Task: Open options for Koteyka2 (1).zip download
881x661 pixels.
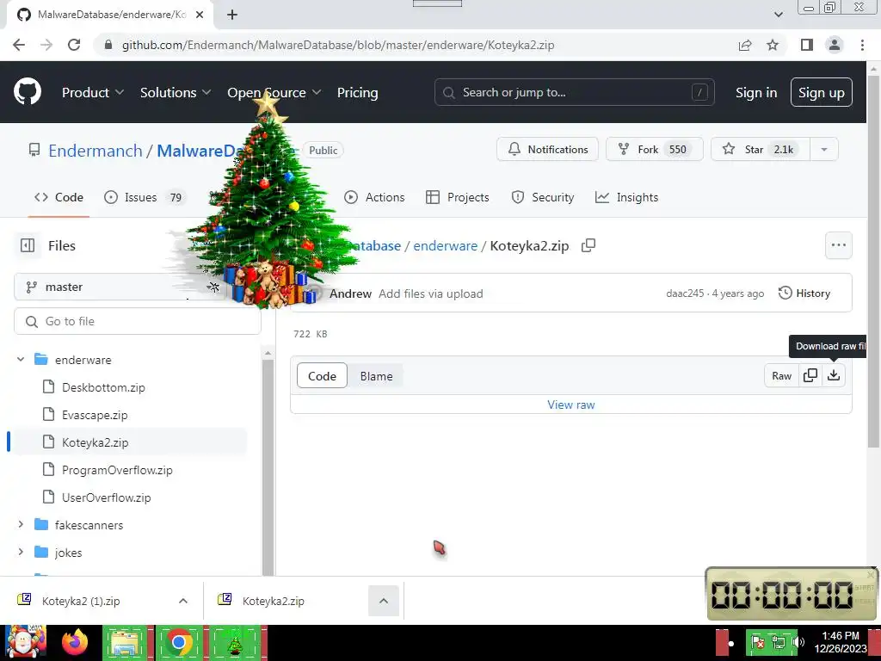Action: pyautogui.click(x=182, y=601)
